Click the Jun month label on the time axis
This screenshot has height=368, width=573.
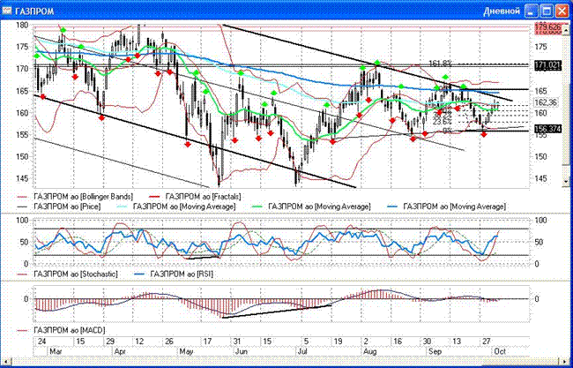(242, 351)
